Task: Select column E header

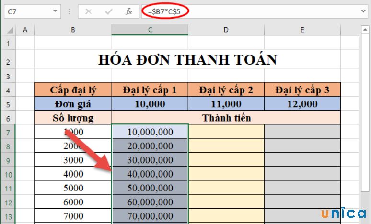Action: click(x=302, y=30)
